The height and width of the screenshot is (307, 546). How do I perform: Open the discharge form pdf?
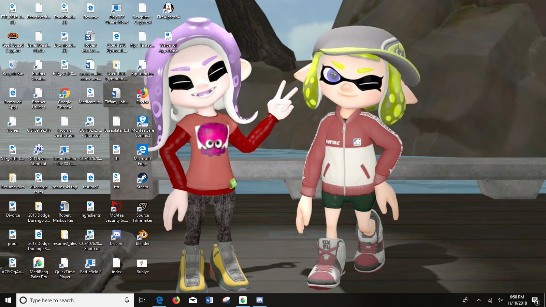coord(39,184)
